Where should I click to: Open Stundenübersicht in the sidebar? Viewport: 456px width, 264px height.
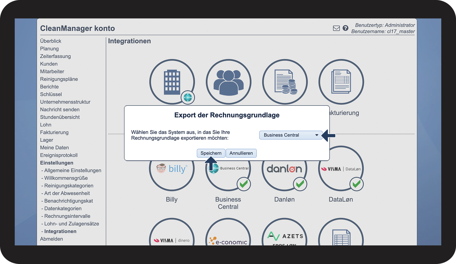[60, 117]
